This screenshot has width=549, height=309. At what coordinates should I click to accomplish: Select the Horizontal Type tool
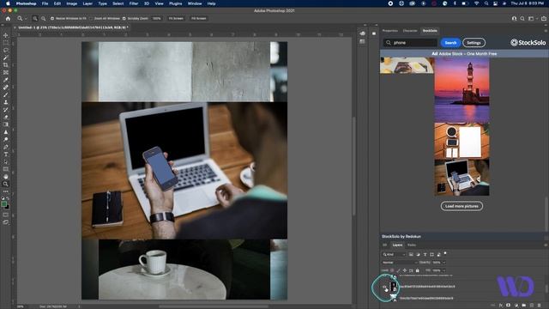click(6, 154)
